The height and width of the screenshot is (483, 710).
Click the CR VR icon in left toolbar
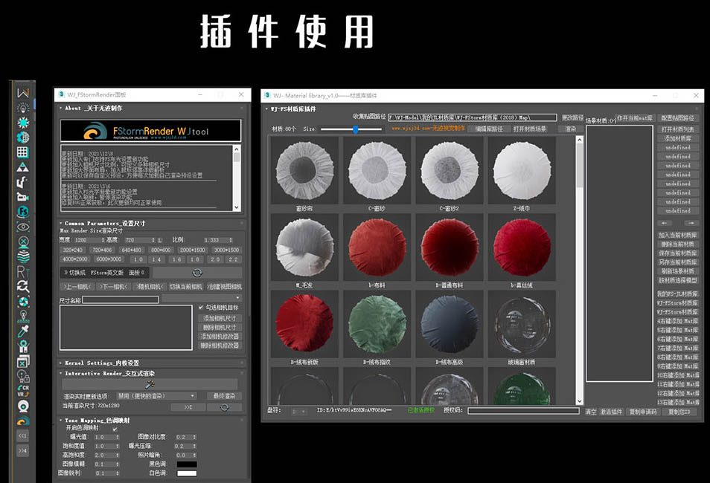pyautogui.click(x=23, y=392)
